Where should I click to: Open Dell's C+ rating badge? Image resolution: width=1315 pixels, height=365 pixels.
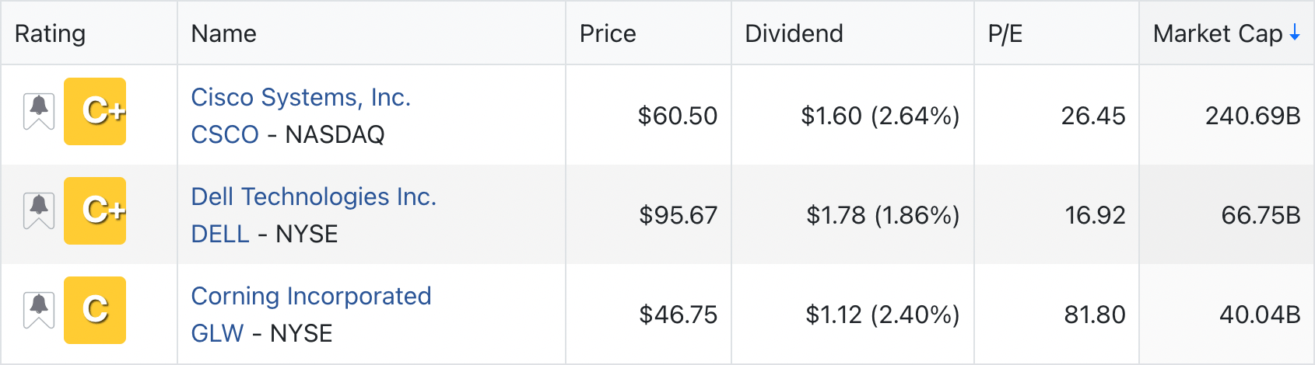click(x=95, y=210)
